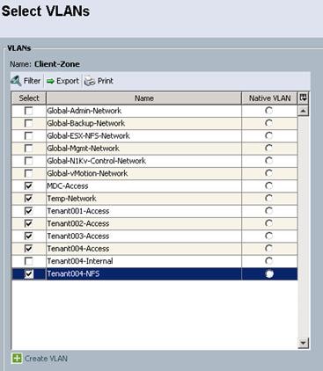This screenshot has width=323, height=371.
Task: Check the Global-Admin-Network checkbox
Action: [x=29, y=111]
